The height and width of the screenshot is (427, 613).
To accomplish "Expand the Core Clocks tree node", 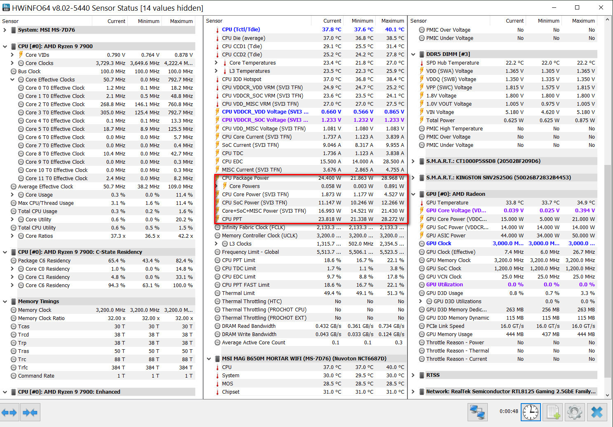I will (x=12, y=63).
